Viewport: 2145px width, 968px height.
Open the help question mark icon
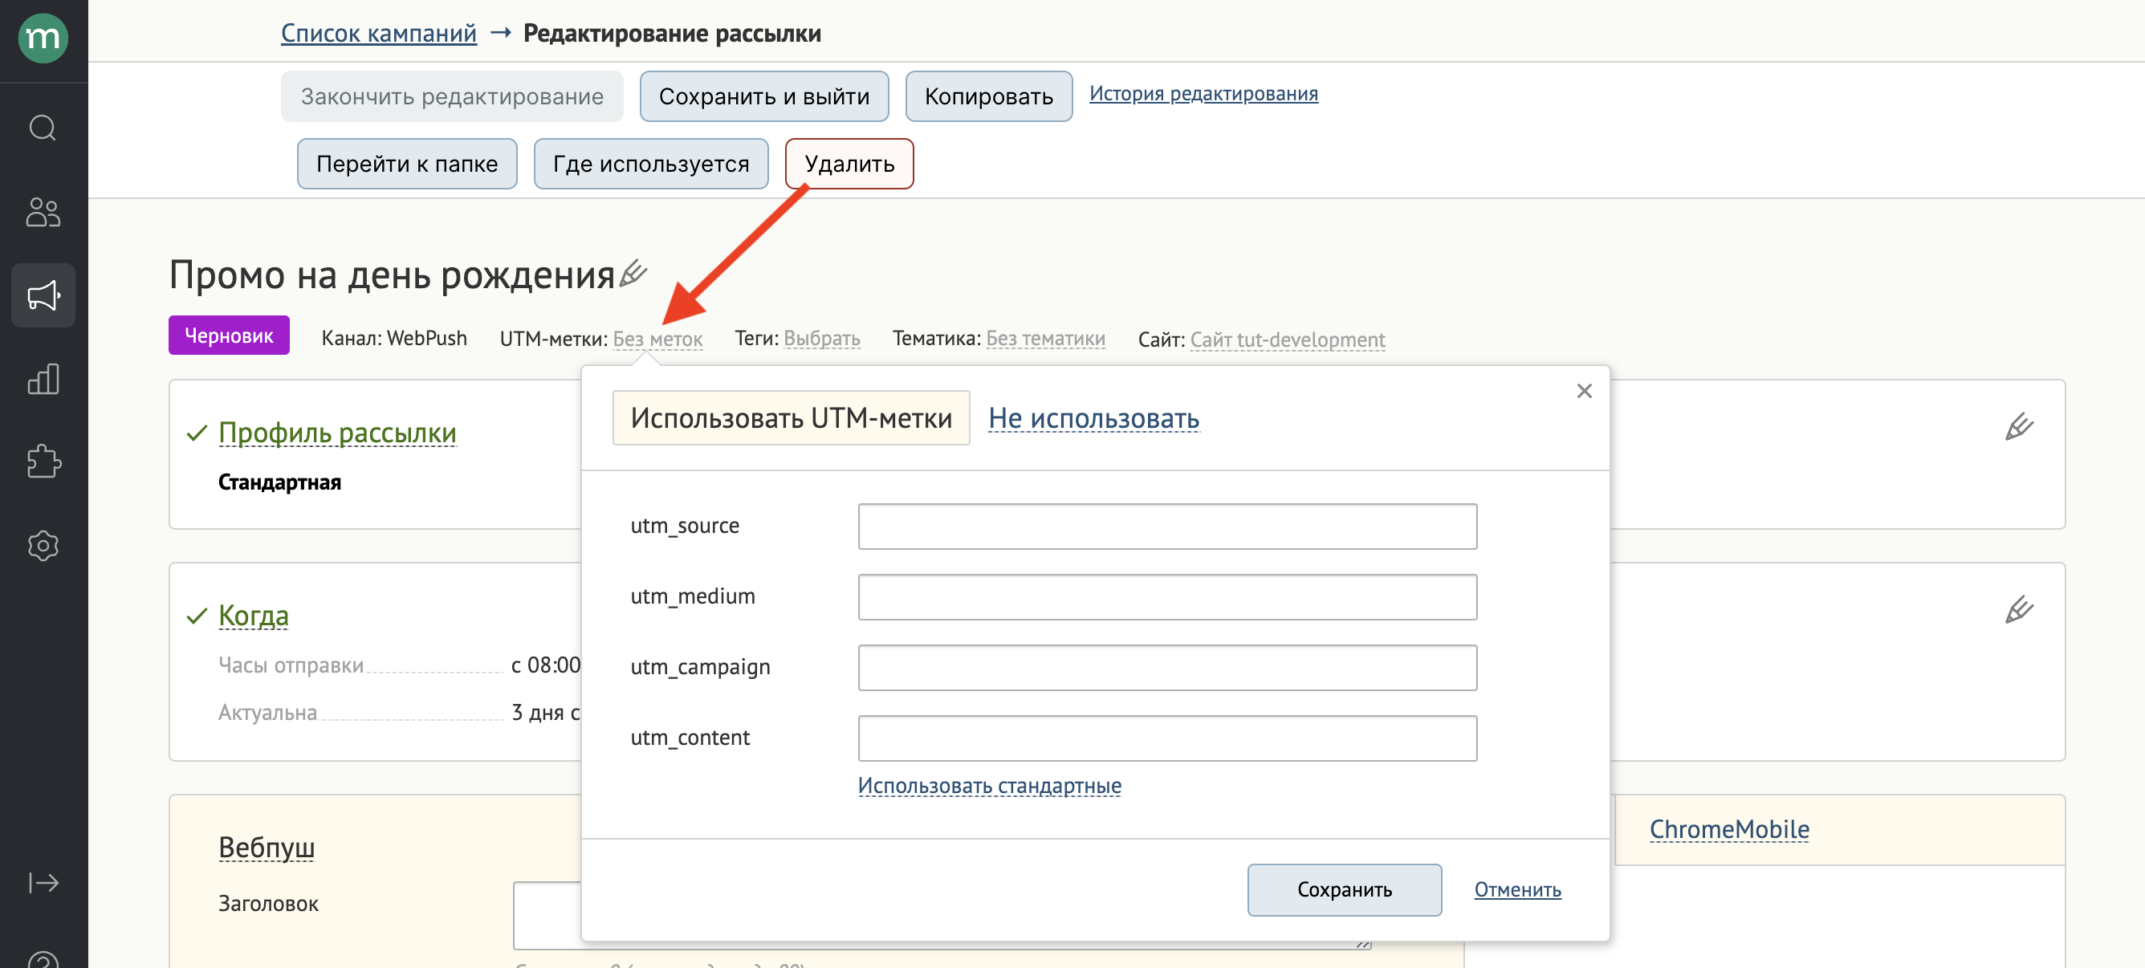pyautogui.click(x=43, y=959)
